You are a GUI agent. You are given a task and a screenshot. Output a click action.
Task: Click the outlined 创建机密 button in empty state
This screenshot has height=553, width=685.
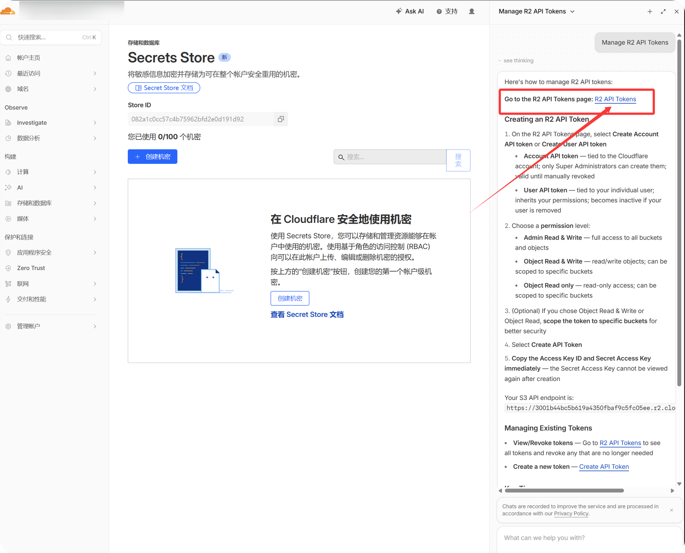tap(290, 299)
